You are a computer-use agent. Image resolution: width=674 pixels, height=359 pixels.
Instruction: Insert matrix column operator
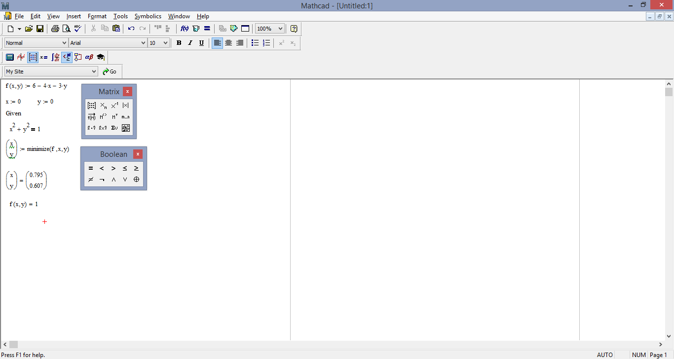coord(103,116)
